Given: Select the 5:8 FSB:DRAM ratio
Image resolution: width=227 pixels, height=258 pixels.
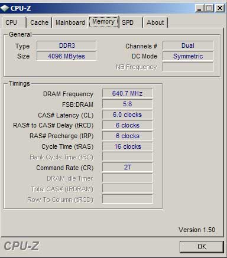Looking at the screenshot, I should pyautogui.click(x=128, y=104).
